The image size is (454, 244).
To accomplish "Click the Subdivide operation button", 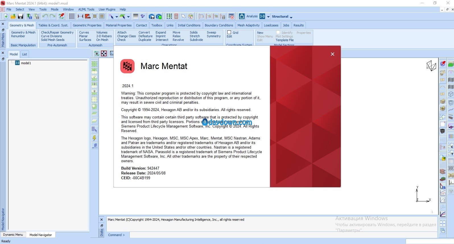I will [x=196, y=40].
